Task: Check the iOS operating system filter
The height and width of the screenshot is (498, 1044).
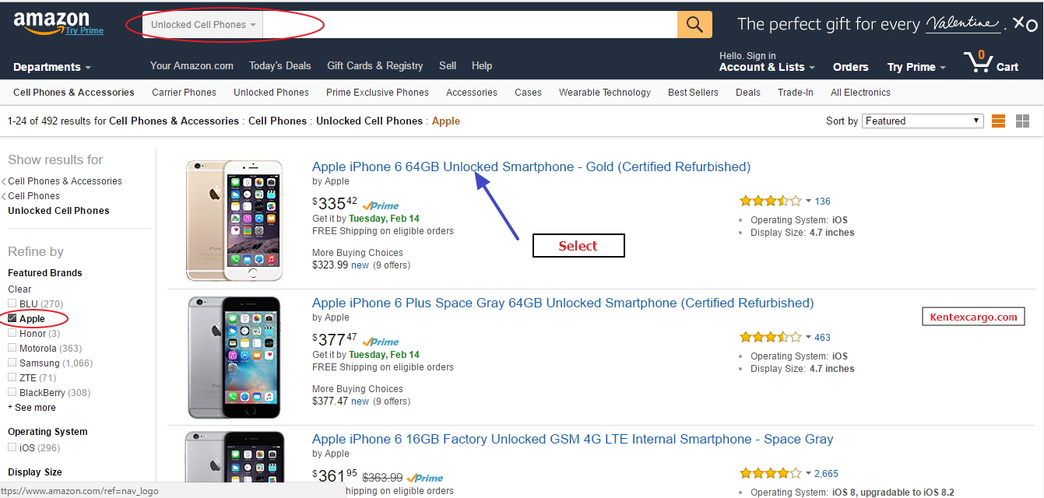Action: tap(12, 447)
